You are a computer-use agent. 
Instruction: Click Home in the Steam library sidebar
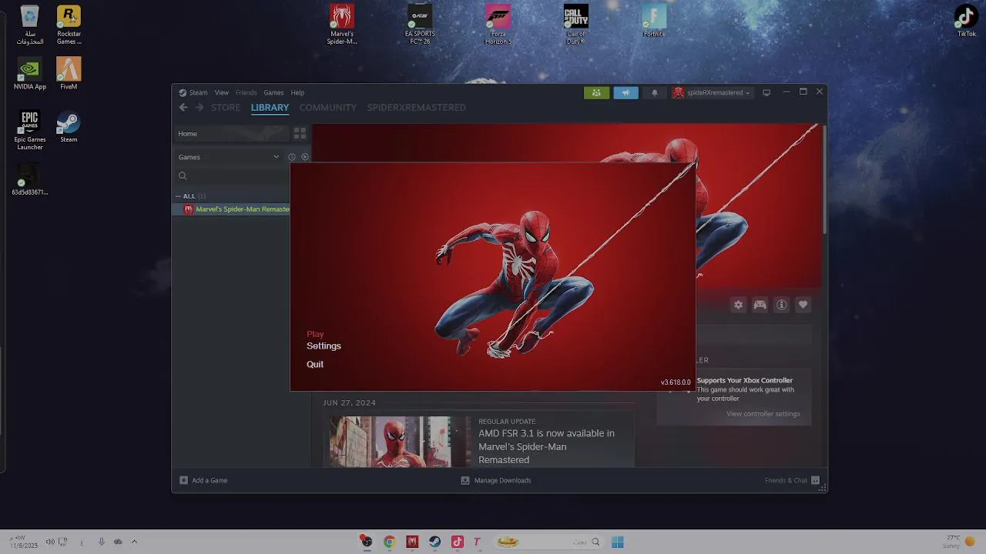pyautogui.click(x=231, y=134)
